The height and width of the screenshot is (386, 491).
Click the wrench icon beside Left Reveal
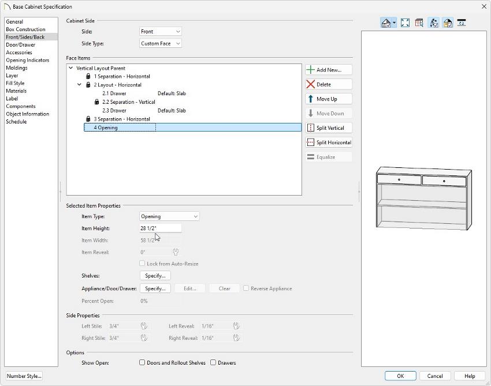click(236, 326)
